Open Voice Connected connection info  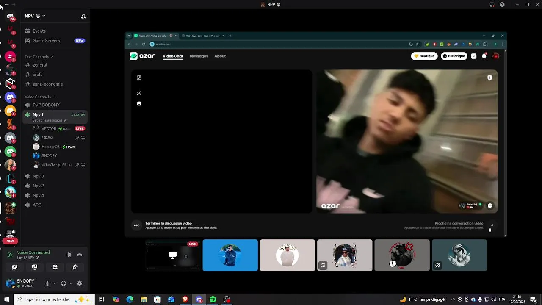point(33,252)
